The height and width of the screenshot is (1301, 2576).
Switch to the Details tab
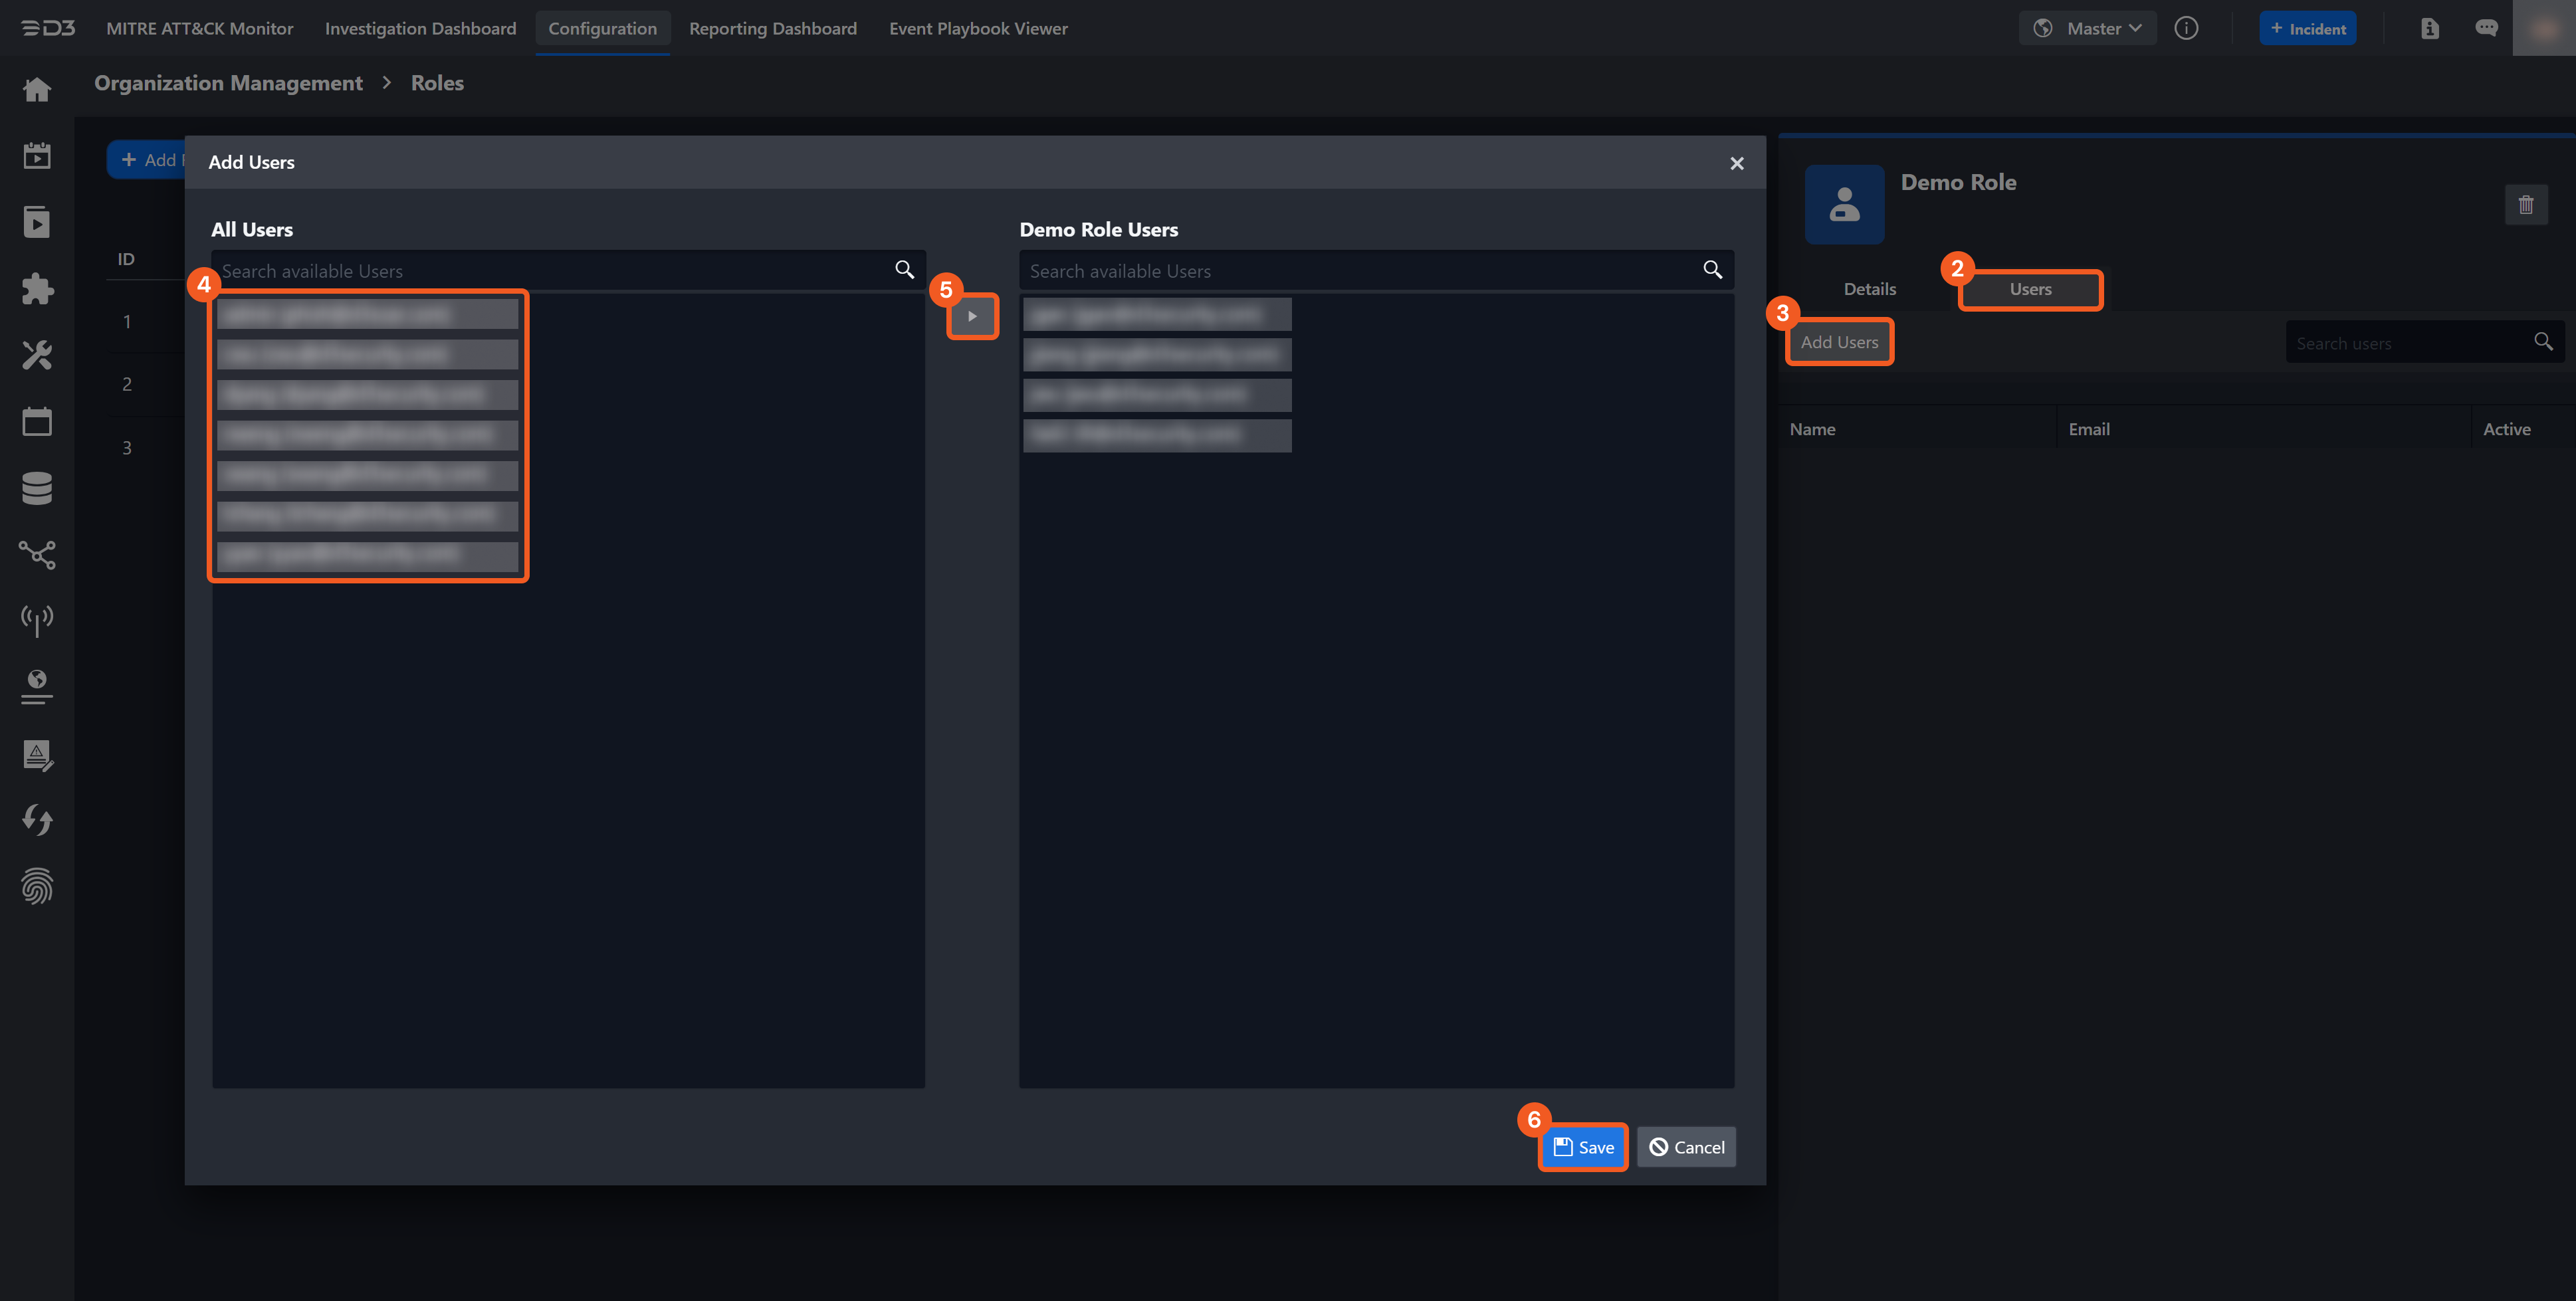coord(1869,289)
